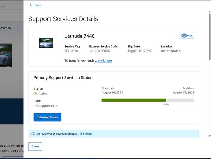Click the dimmed laptop image behind panel

point(6,55)
